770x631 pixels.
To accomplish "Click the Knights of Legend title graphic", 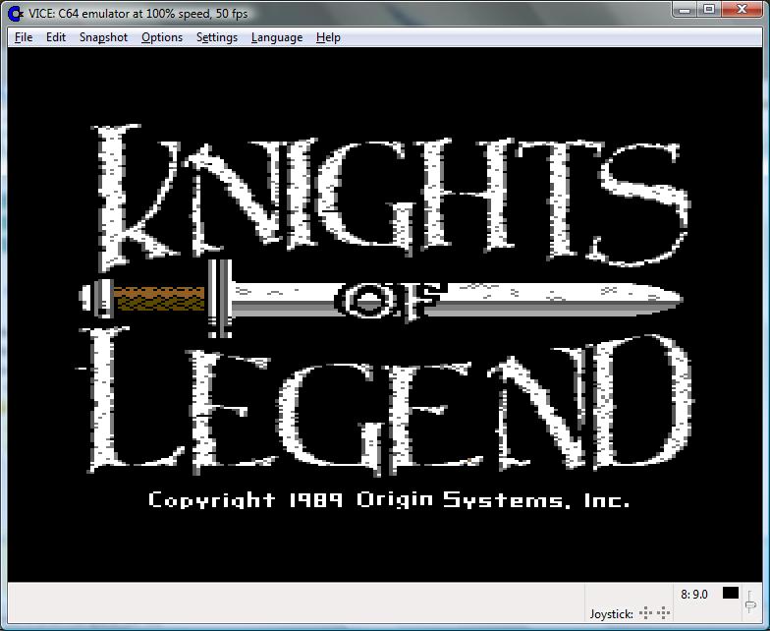I will coord(385,300).
